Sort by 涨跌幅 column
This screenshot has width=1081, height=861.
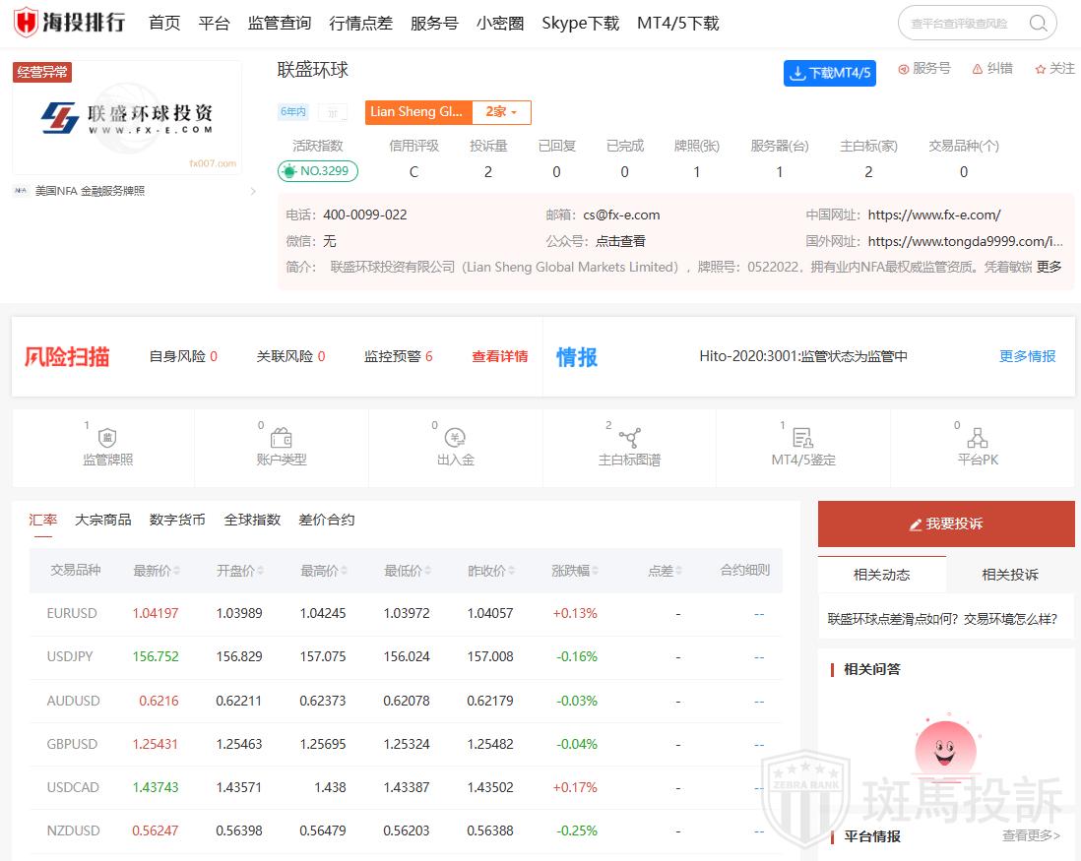click(575, 571)
